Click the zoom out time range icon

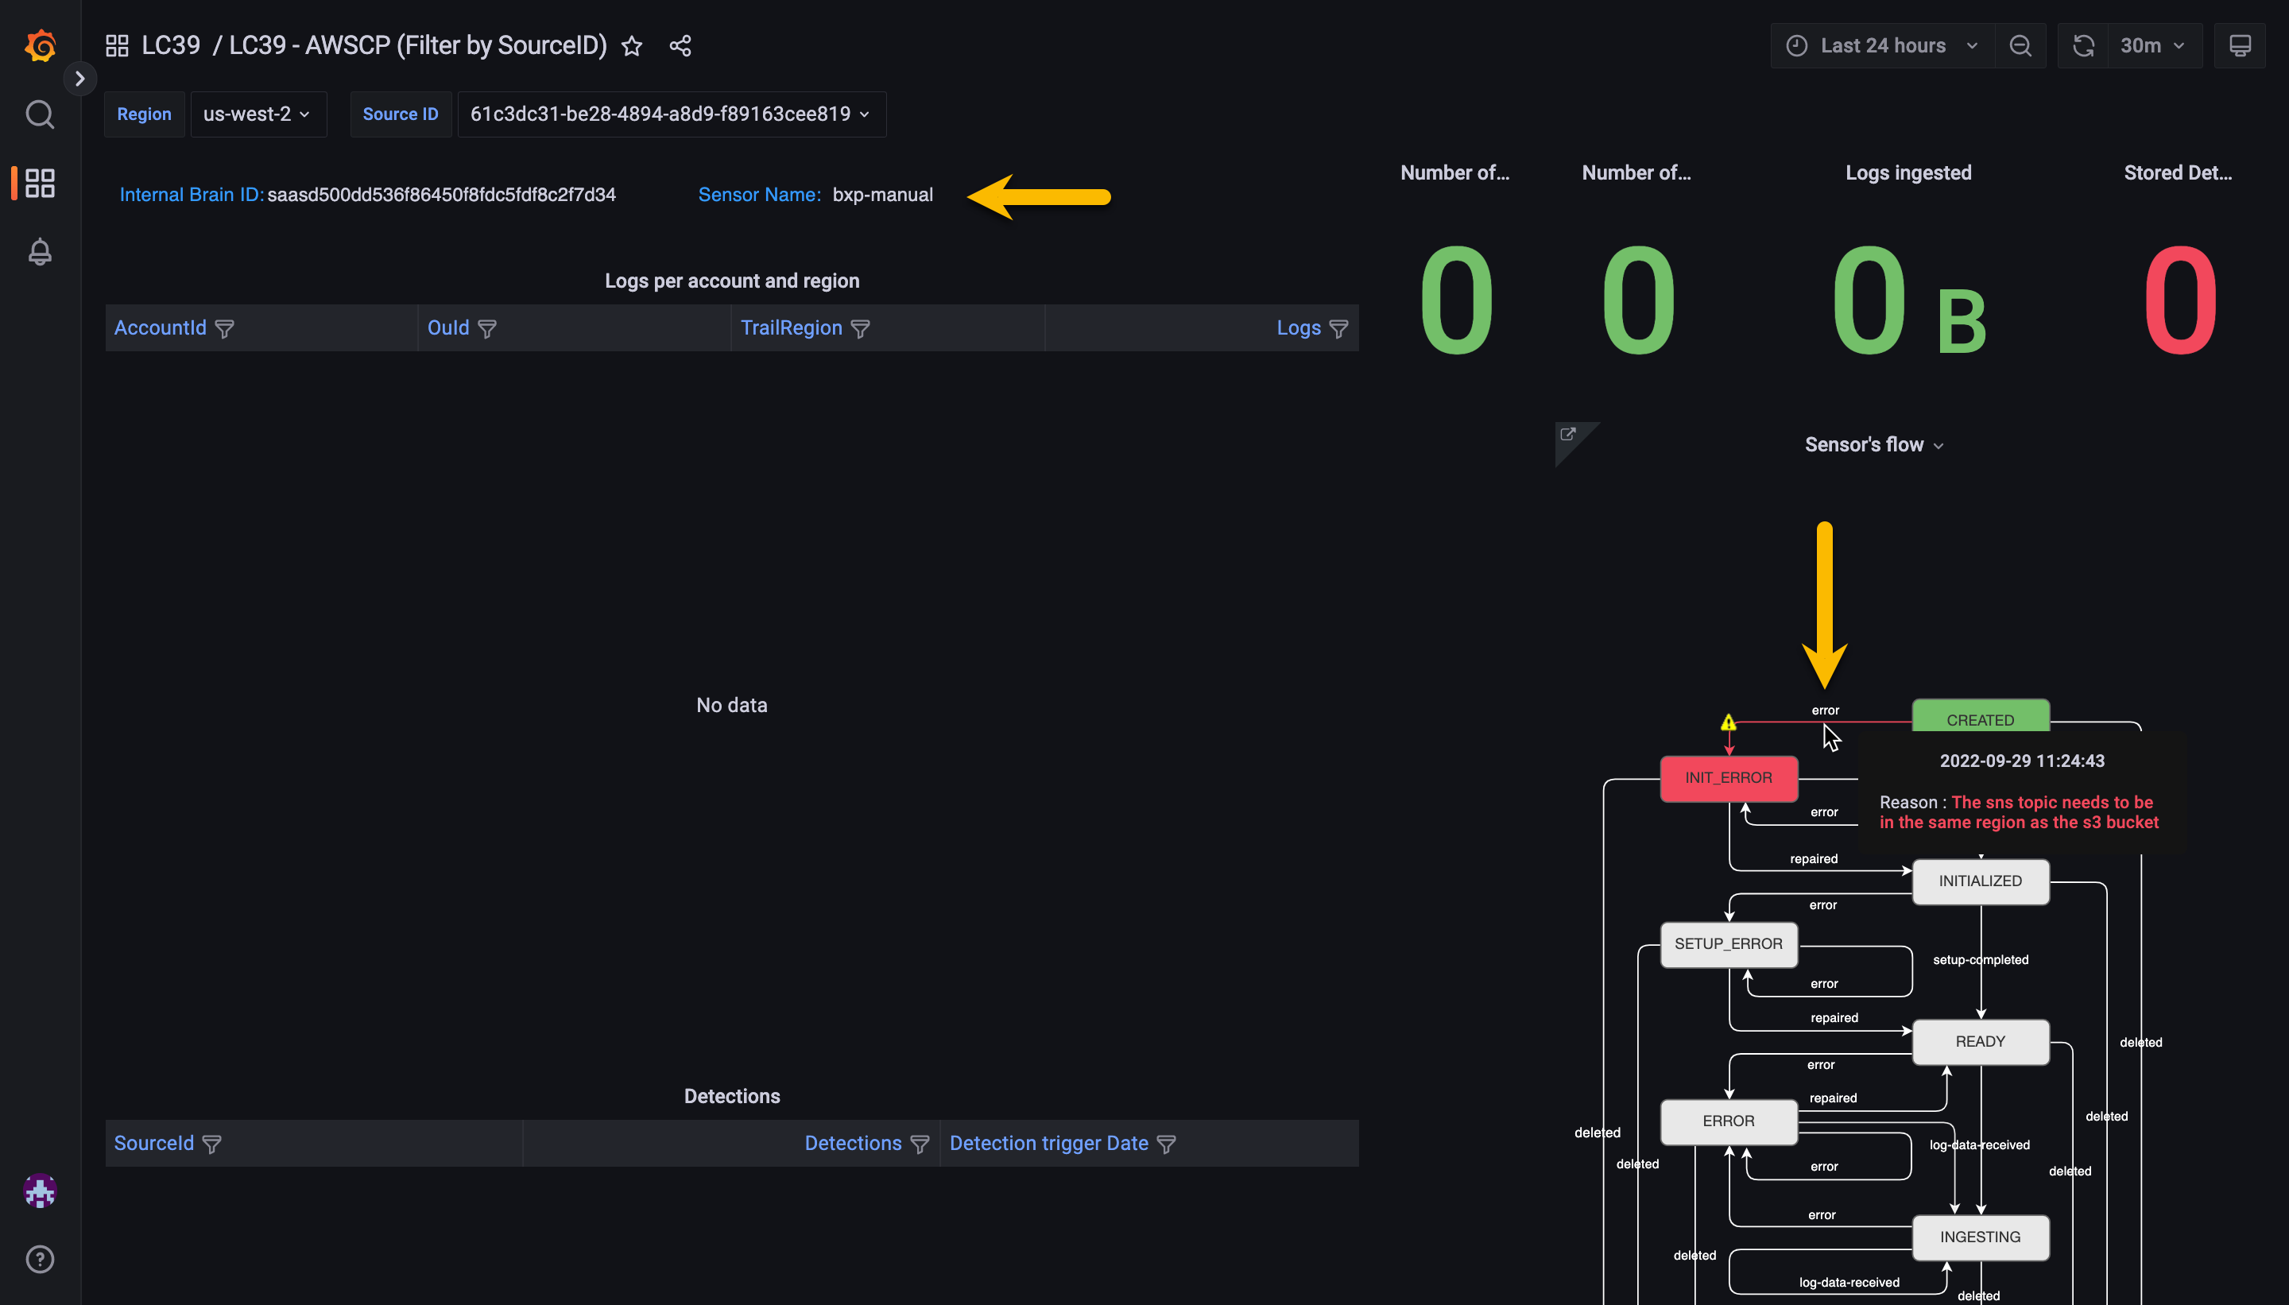[x=2020, y=46]
